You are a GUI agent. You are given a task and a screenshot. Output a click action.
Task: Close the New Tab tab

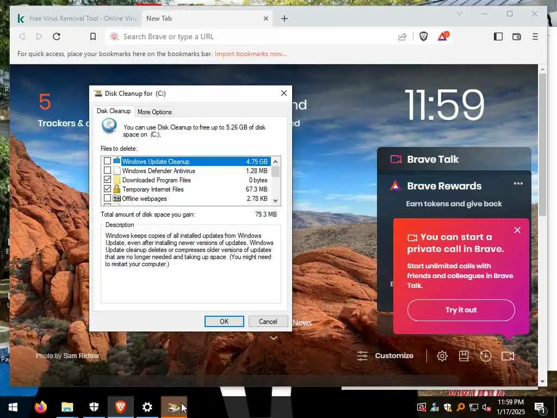pos(265,19)
